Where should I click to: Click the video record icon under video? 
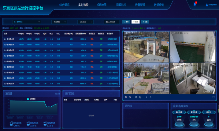pyautogui.click(x=130, y=97)
